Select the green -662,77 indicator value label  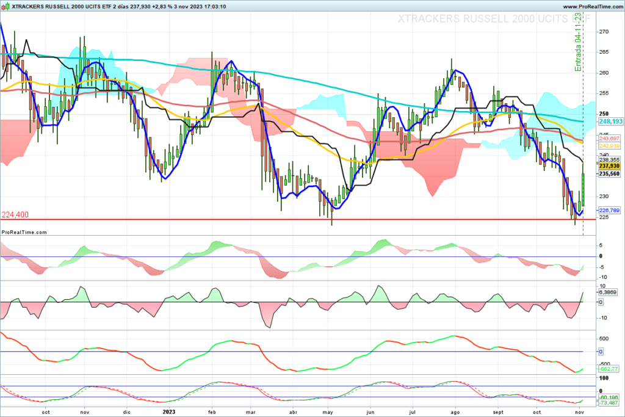click(609, 369)
